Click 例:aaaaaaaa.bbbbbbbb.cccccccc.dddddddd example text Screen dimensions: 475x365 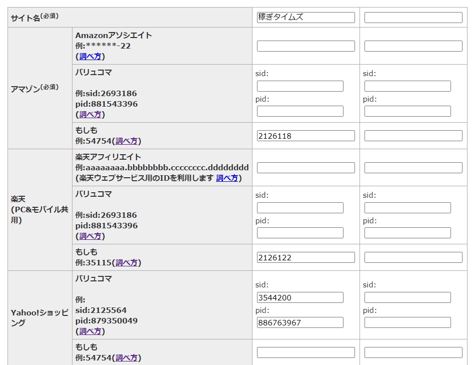click(x=162, y=168)
